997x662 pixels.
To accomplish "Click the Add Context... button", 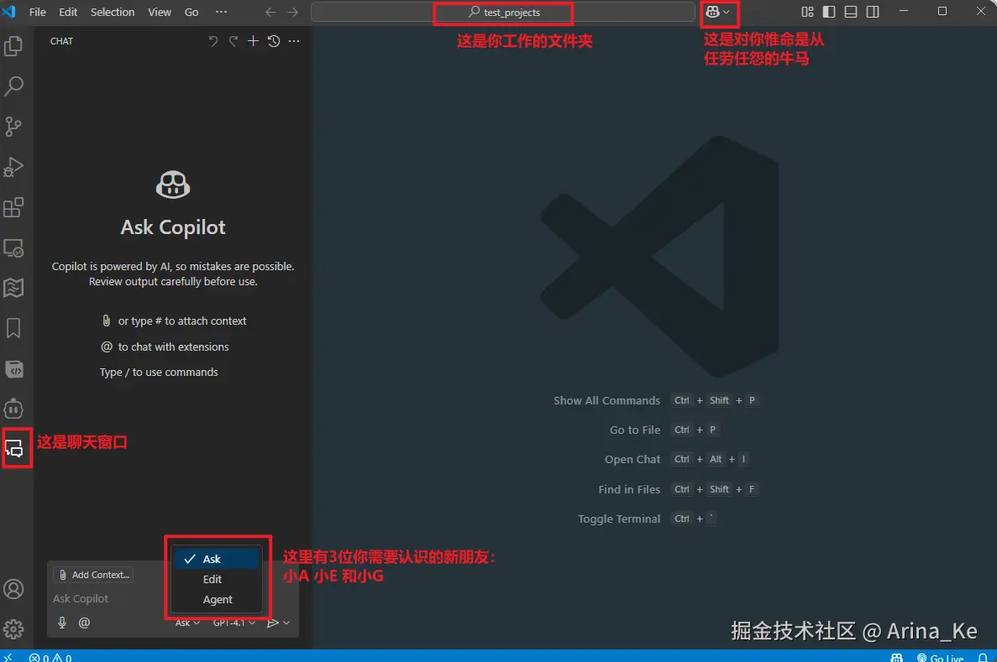I will (93, 575).
